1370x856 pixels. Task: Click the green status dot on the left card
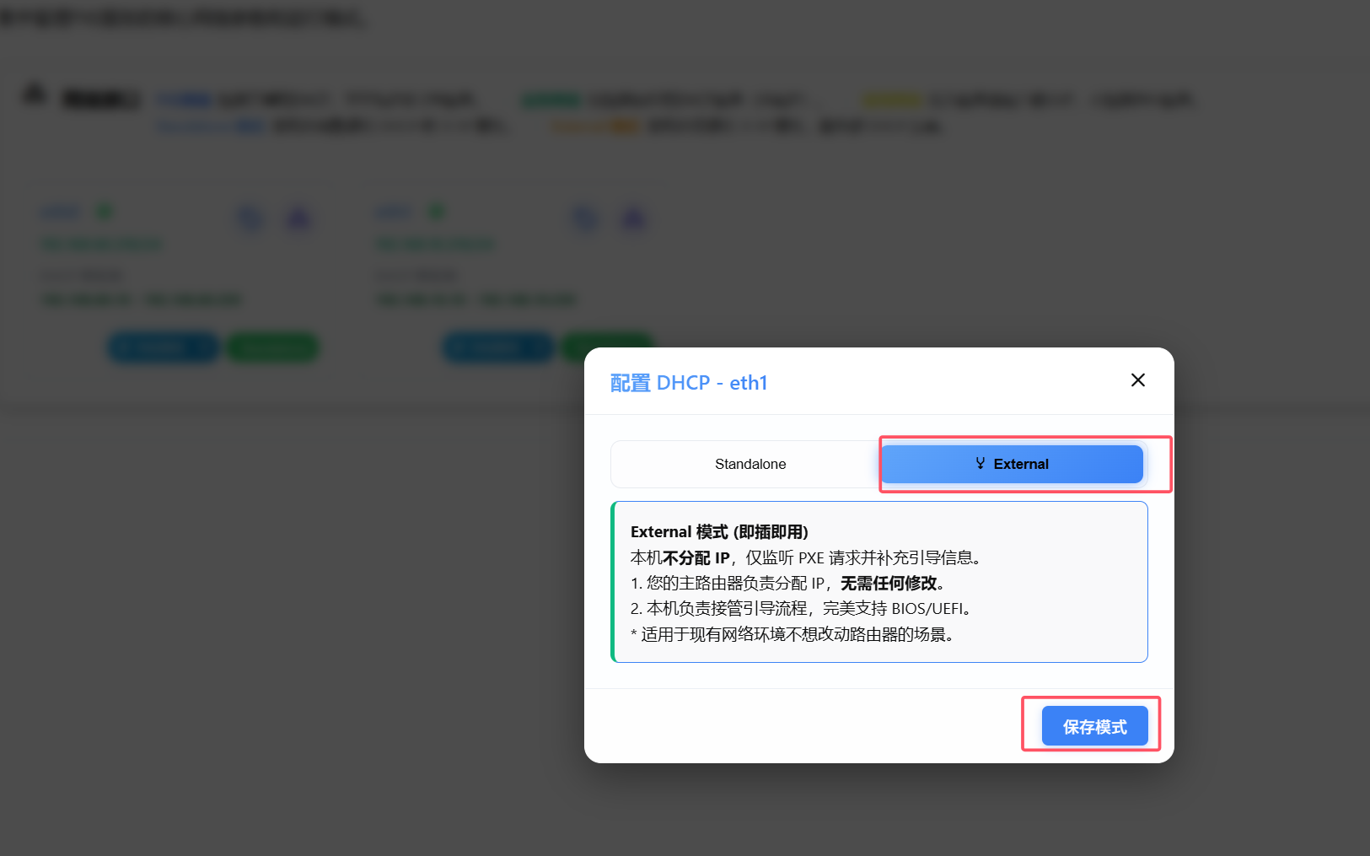coord(104,211)
